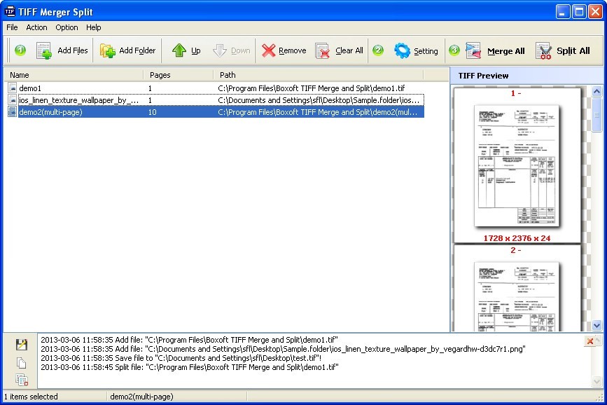This screenshot has height=405, width=607.
Task: Sort list by Pages column header
Action: (179, 75)
